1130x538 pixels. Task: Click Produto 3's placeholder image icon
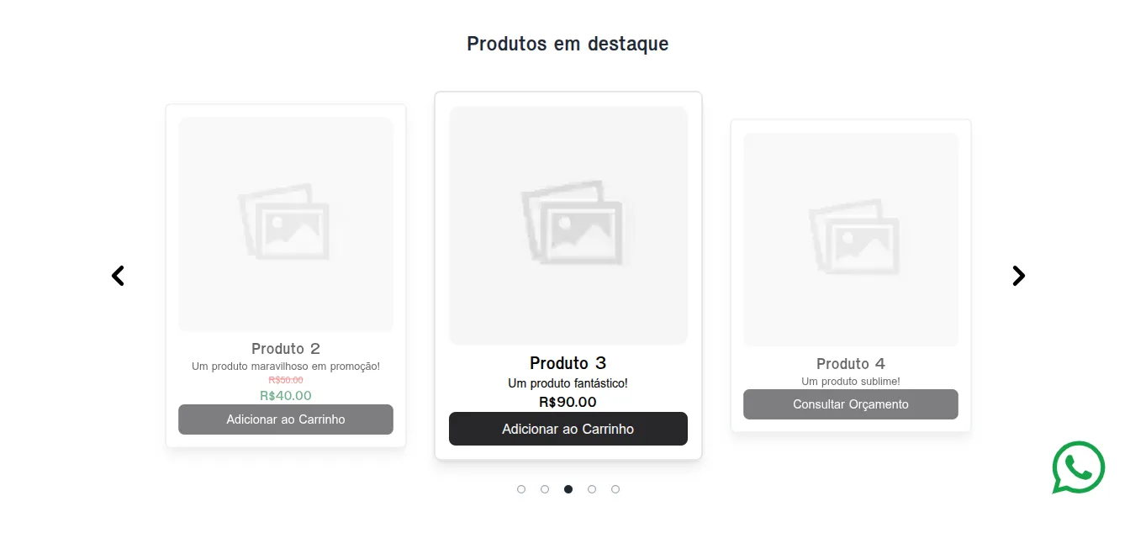pyautogui.click(x=568, y=224)
